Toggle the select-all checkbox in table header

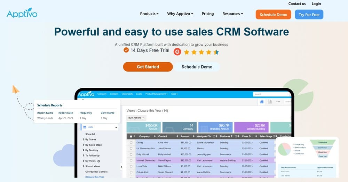pyautogui.click(x=131, y=136)
